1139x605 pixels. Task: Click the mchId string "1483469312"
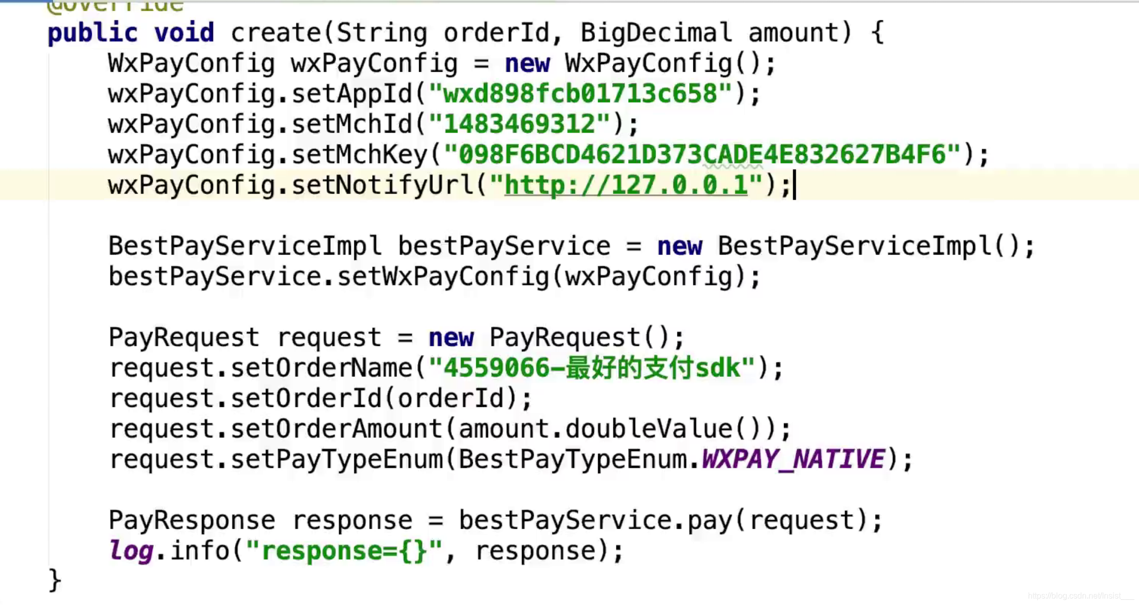click(x=520, y=124)
